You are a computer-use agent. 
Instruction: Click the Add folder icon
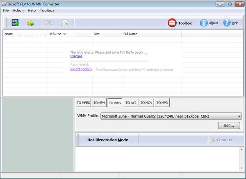coord(30,23)
